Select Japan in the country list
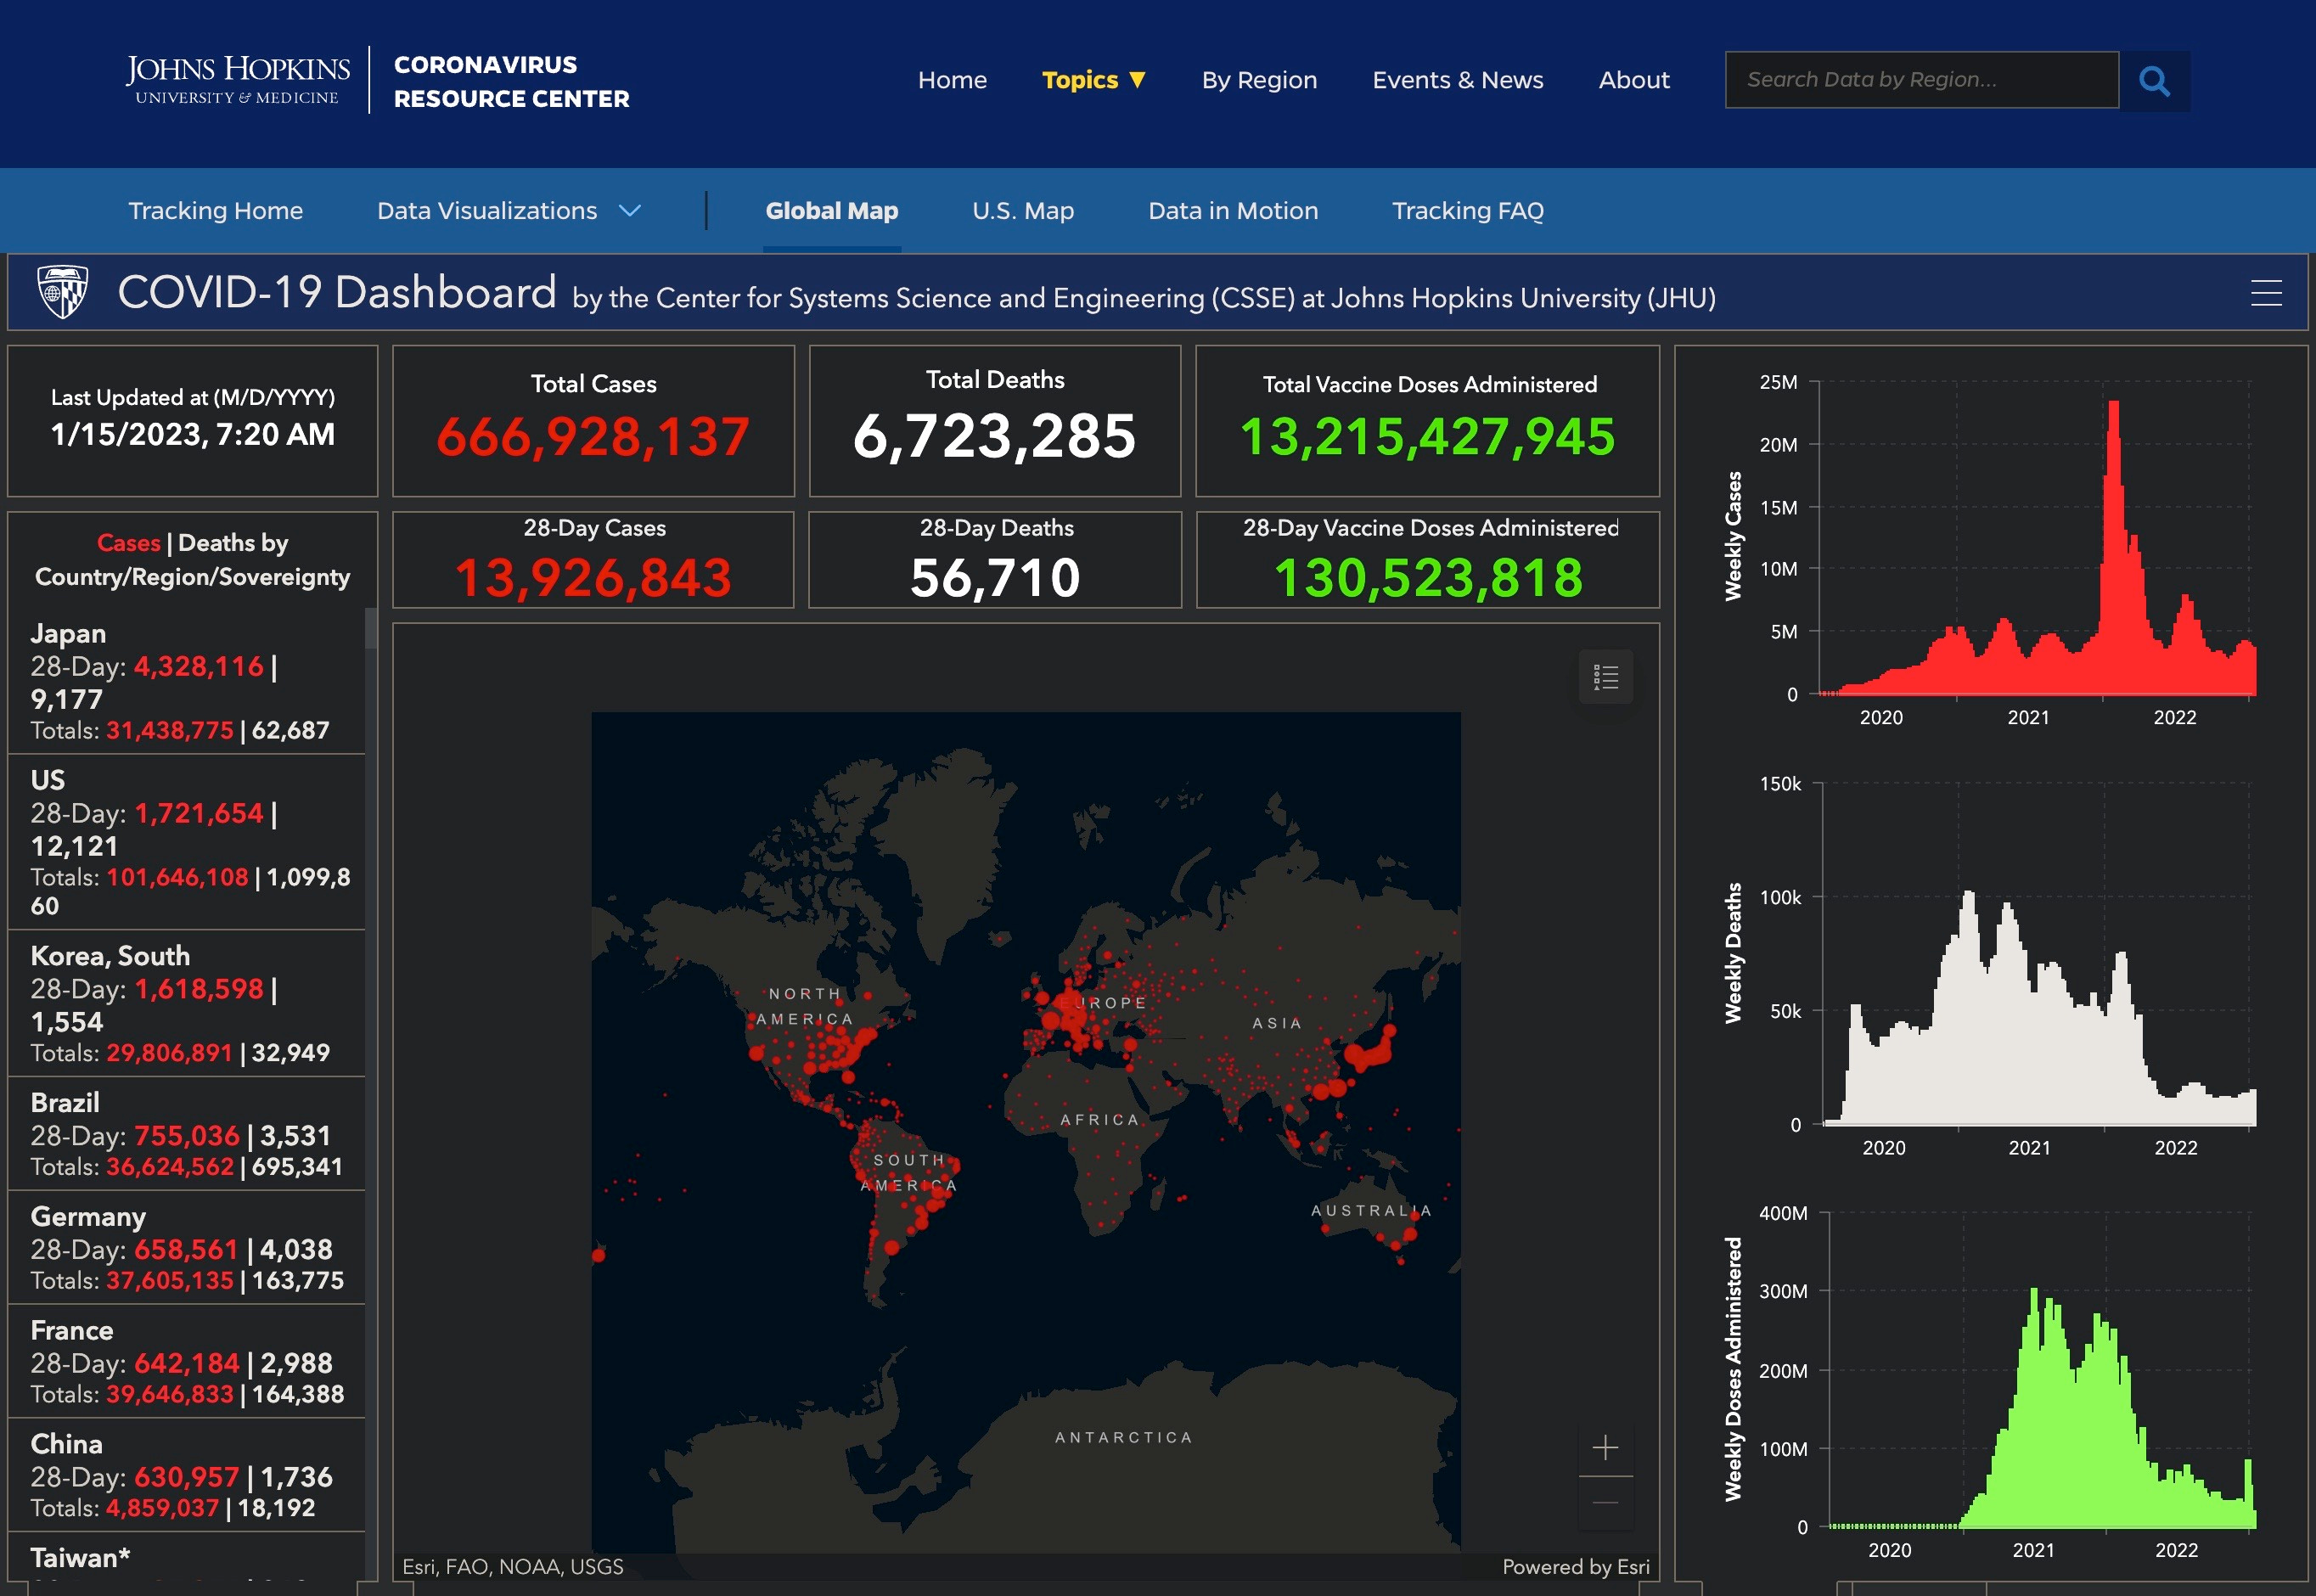The width and height of the screenshot is (2316, 1596). [186, 681]
